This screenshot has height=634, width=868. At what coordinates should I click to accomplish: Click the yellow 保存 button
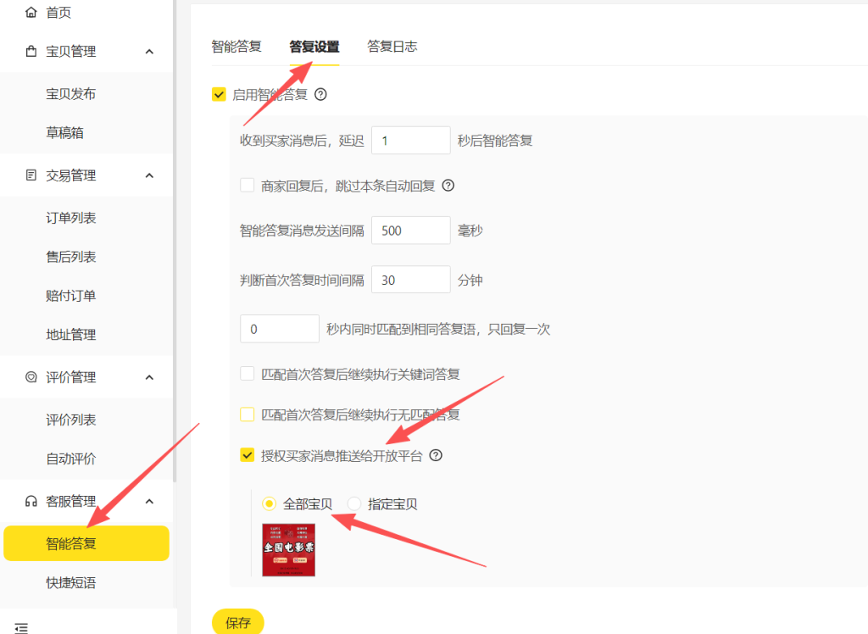point(238,623)
